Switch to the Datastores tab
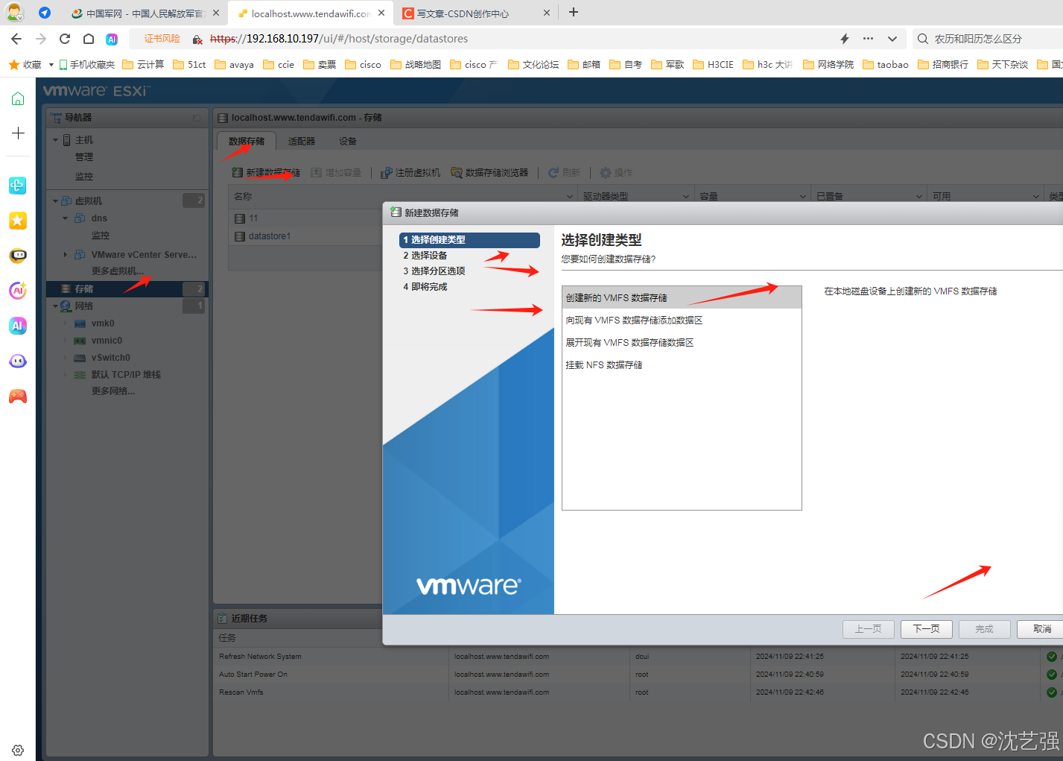Screen dimensions: 1063x761 pyautogui.click(x=247, y=142)
